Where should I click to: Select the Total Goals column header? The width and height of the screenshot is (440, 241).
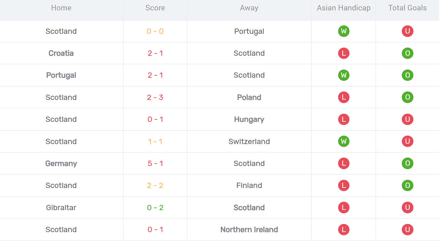pos(407,8)
